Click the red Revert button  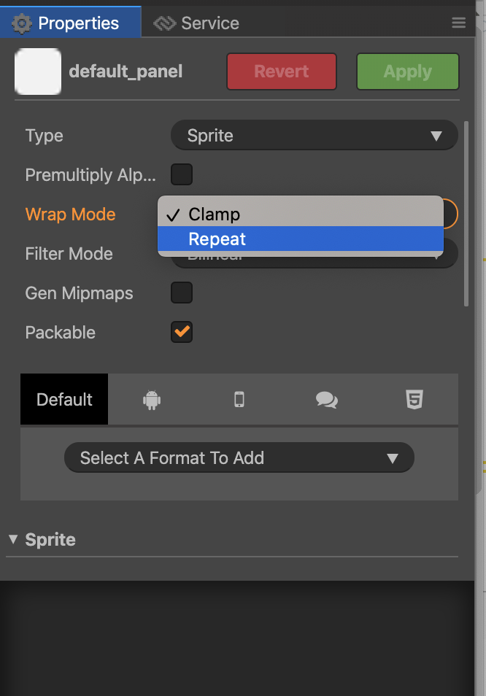pos(282,71)
